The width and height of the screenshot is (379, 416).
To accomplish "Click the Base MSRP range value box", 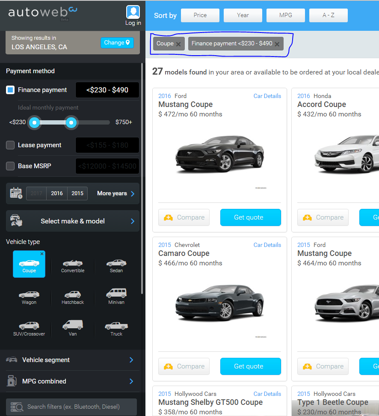I will click(x=107, y=166).
